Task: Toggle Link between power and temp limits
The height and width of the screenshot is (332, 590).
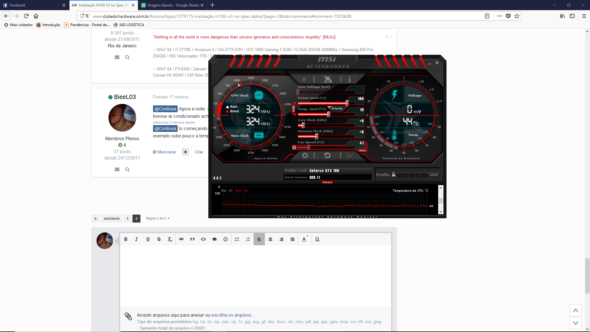Action: point(293,109)
